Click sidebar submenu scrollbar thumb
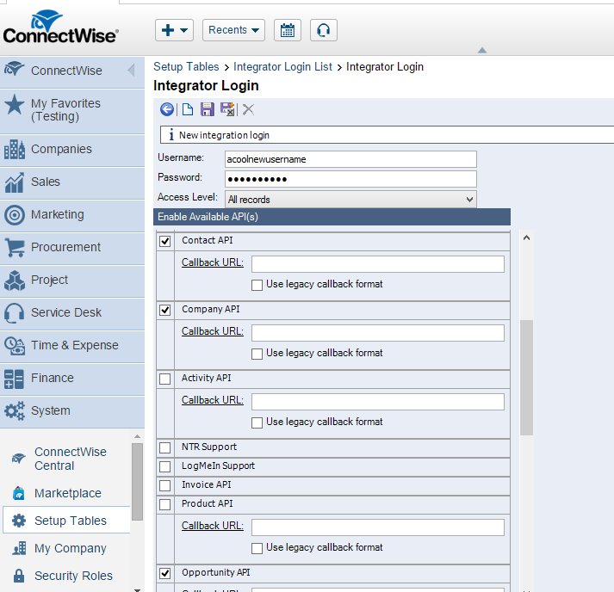Image resolution: width=614 pixels, height=592 pixels. click(x=137, y=482)
